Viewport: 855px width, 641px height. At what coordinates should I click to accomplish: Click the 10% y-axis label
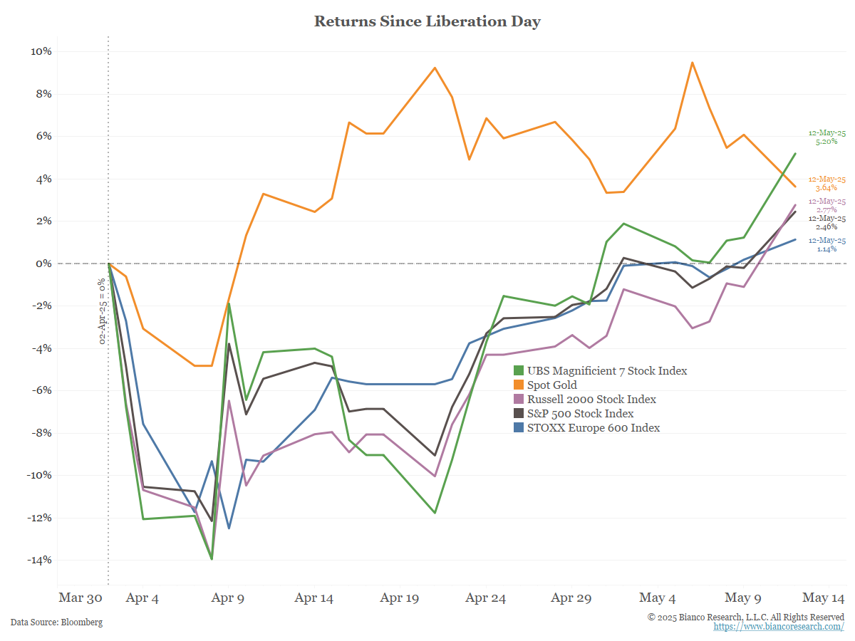coord(40,51)
